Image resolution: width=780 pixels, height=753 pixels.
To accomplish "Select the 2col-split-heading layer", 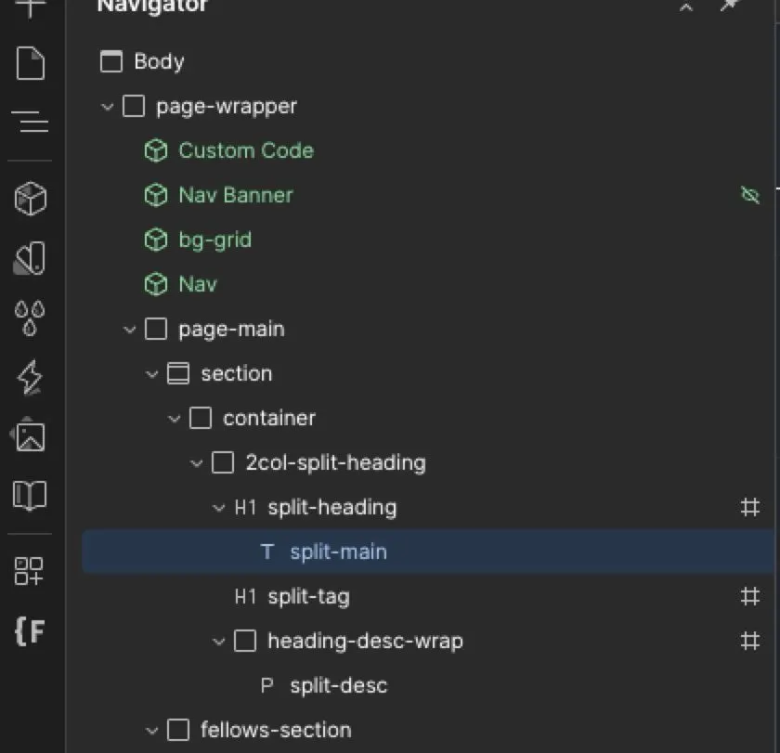I will (336, 463).
